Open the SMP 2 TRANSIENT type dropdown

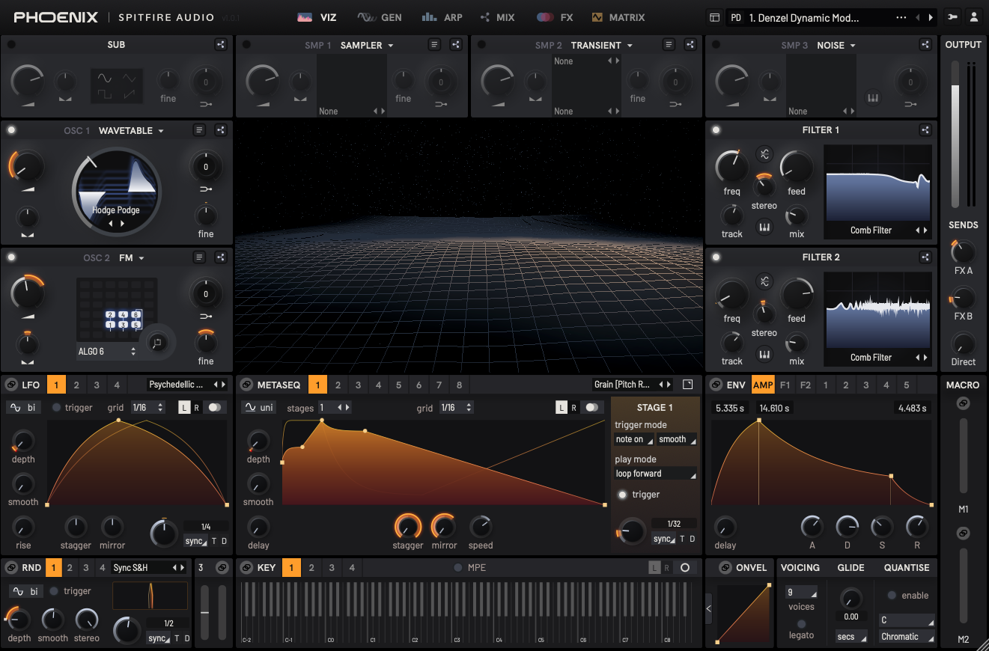[x=601, y=46]
